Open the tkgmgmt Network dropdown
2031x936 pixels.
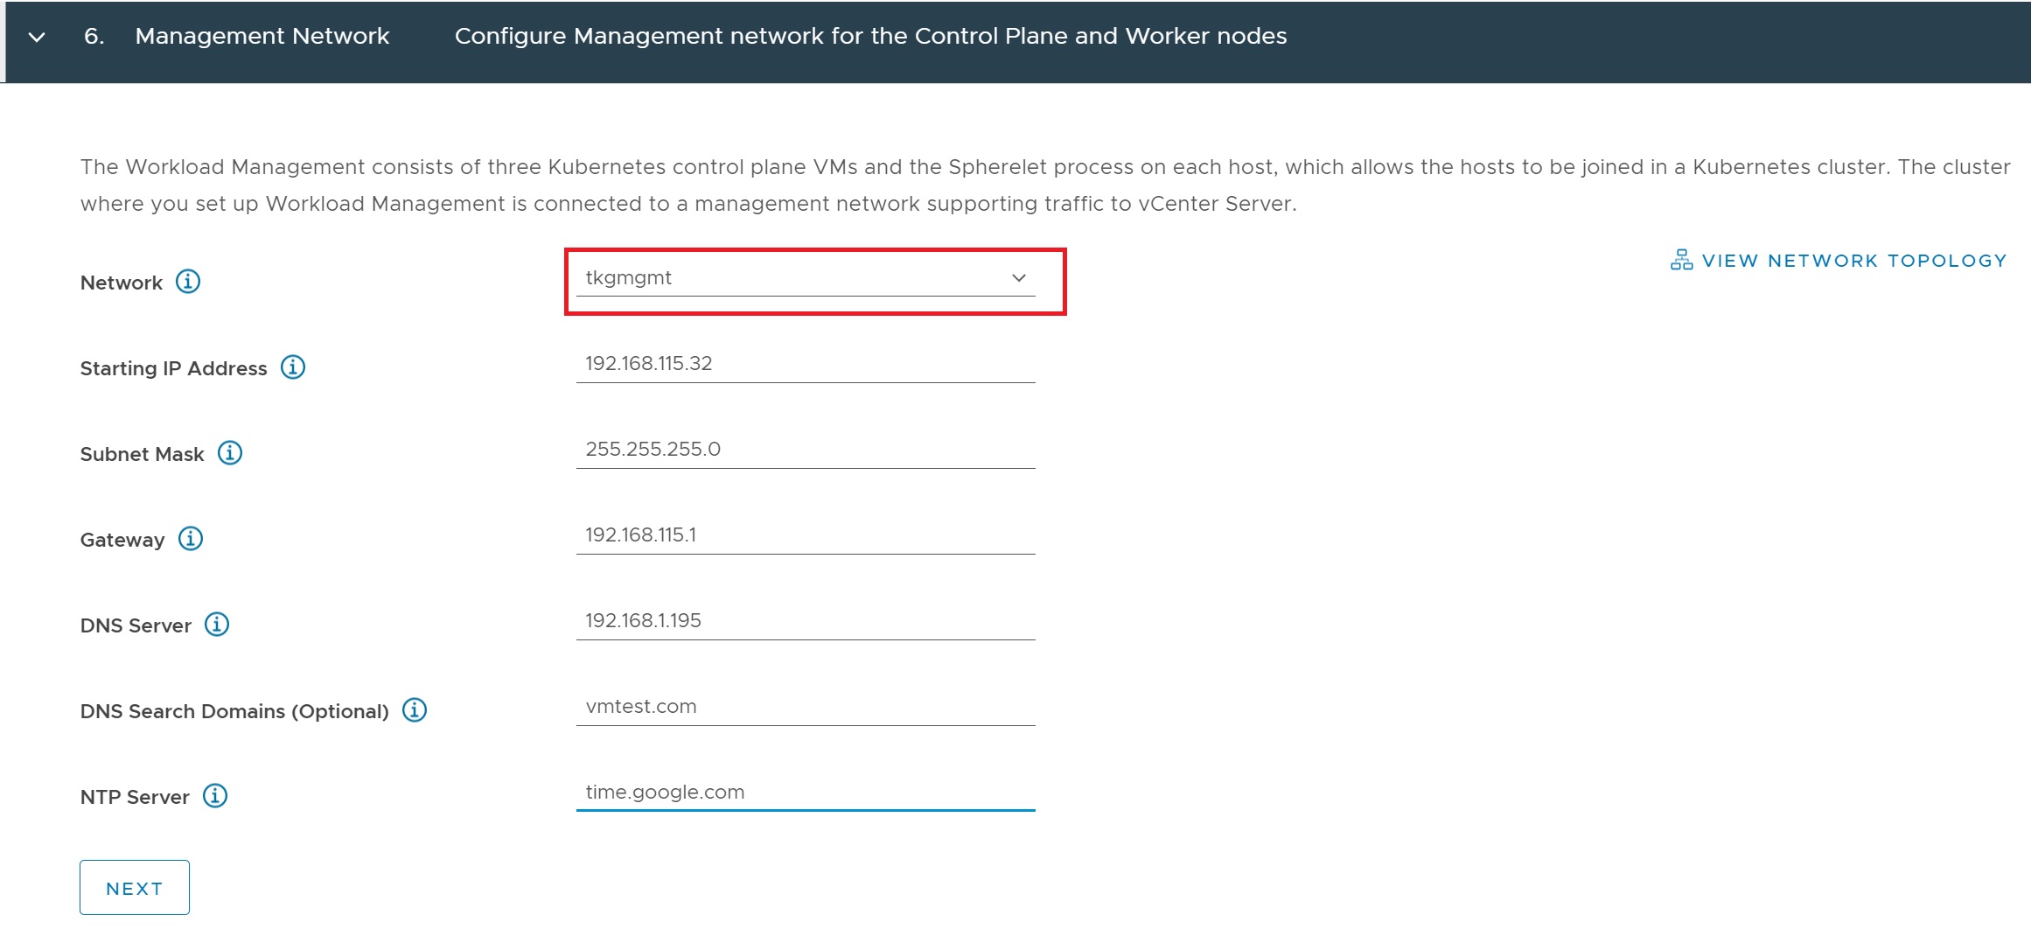tap(805, 278)
